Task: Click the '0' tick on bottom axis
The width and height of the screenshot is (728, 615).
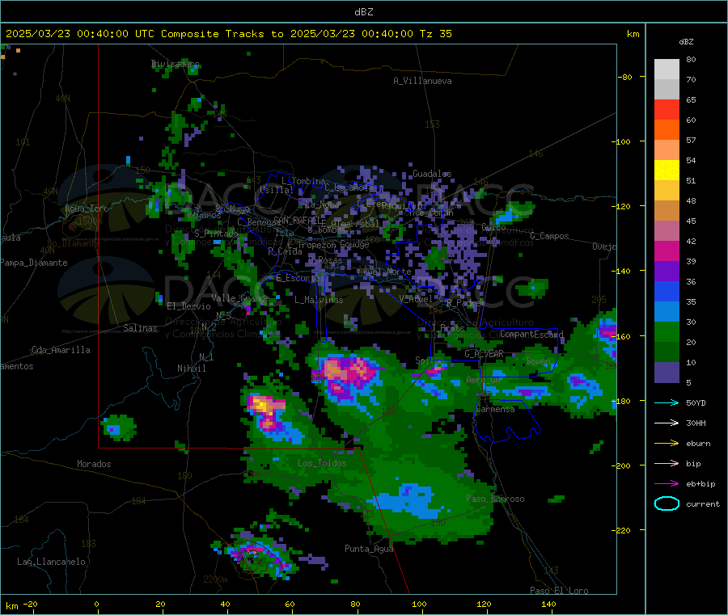Action: 96,604
